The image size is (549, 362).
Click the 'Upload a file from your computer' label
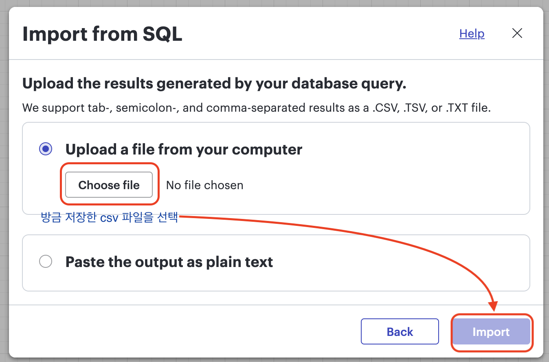(x=184, y=150)
